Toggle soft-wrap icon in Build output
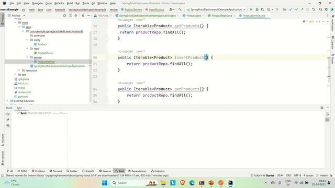 pos(327,114)
